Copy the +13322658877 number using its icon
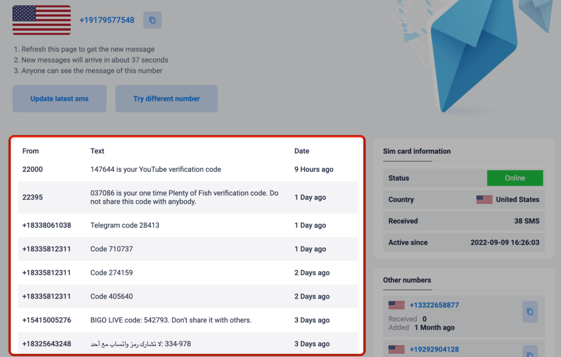Viewport: 561px width, 357px height. [530, 312]
